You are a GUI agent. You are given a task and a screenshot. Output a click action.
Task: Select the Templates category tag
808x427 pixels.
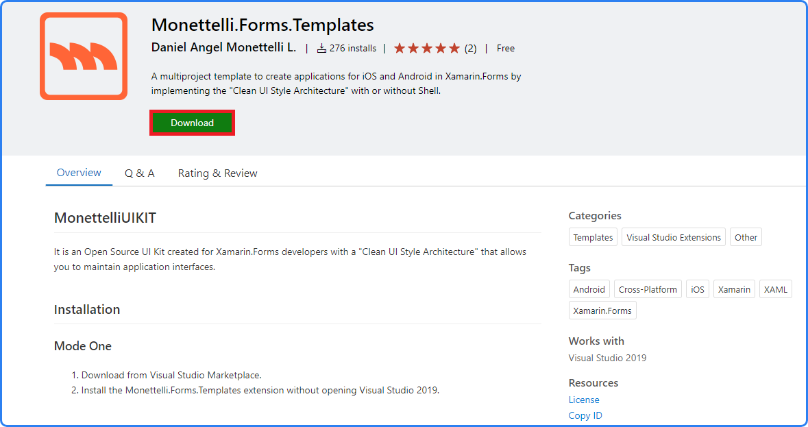click(593, 237)
